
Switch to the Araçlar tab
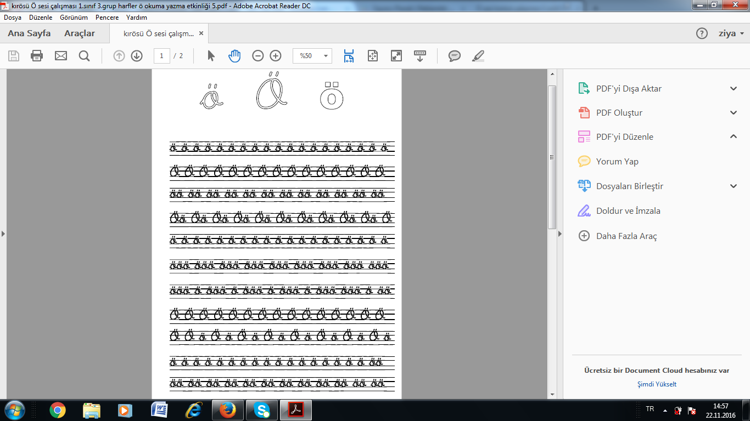[x=80, y=33]
